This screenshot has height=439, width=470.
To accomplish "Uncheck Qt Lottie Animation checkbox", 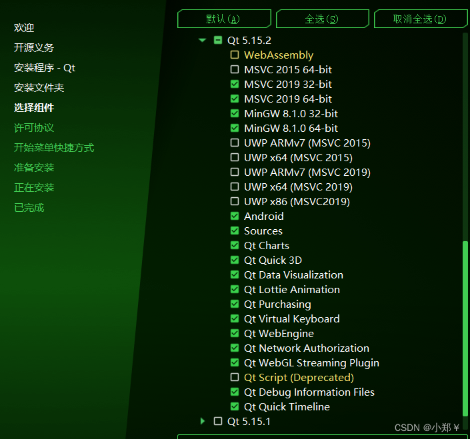I will (235, 289).
